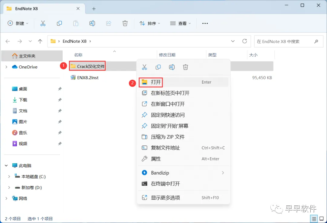Viewport: 327px width, 223px height.
Task: Click the Cut icon in the toolbar
Action: (x=43, y=23)
